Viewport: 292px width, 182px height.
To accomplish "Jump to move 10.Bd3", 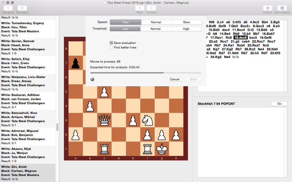I will 214,30.
